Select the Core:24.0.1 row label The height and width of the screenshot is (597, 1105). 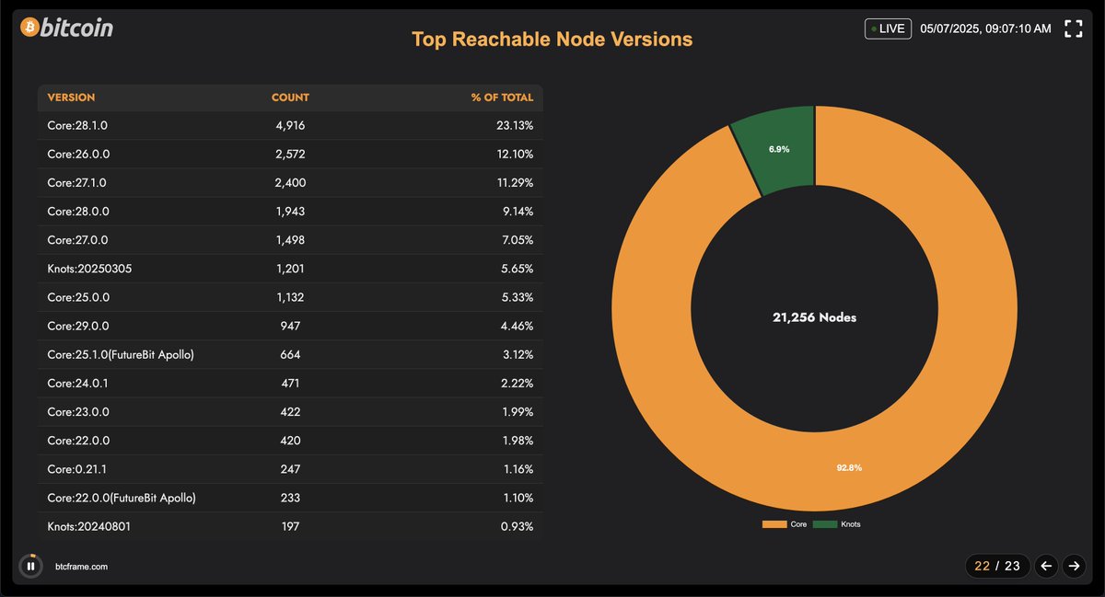click(76, 384)
